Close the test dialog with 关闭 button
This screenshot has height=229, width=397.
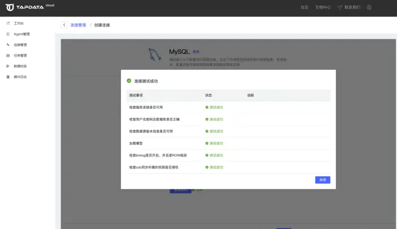point(323,180)
